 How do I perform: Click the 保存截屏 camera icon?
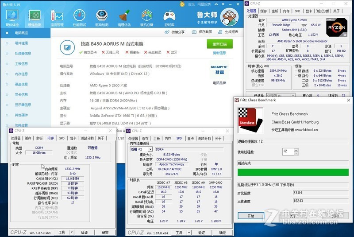194,32
